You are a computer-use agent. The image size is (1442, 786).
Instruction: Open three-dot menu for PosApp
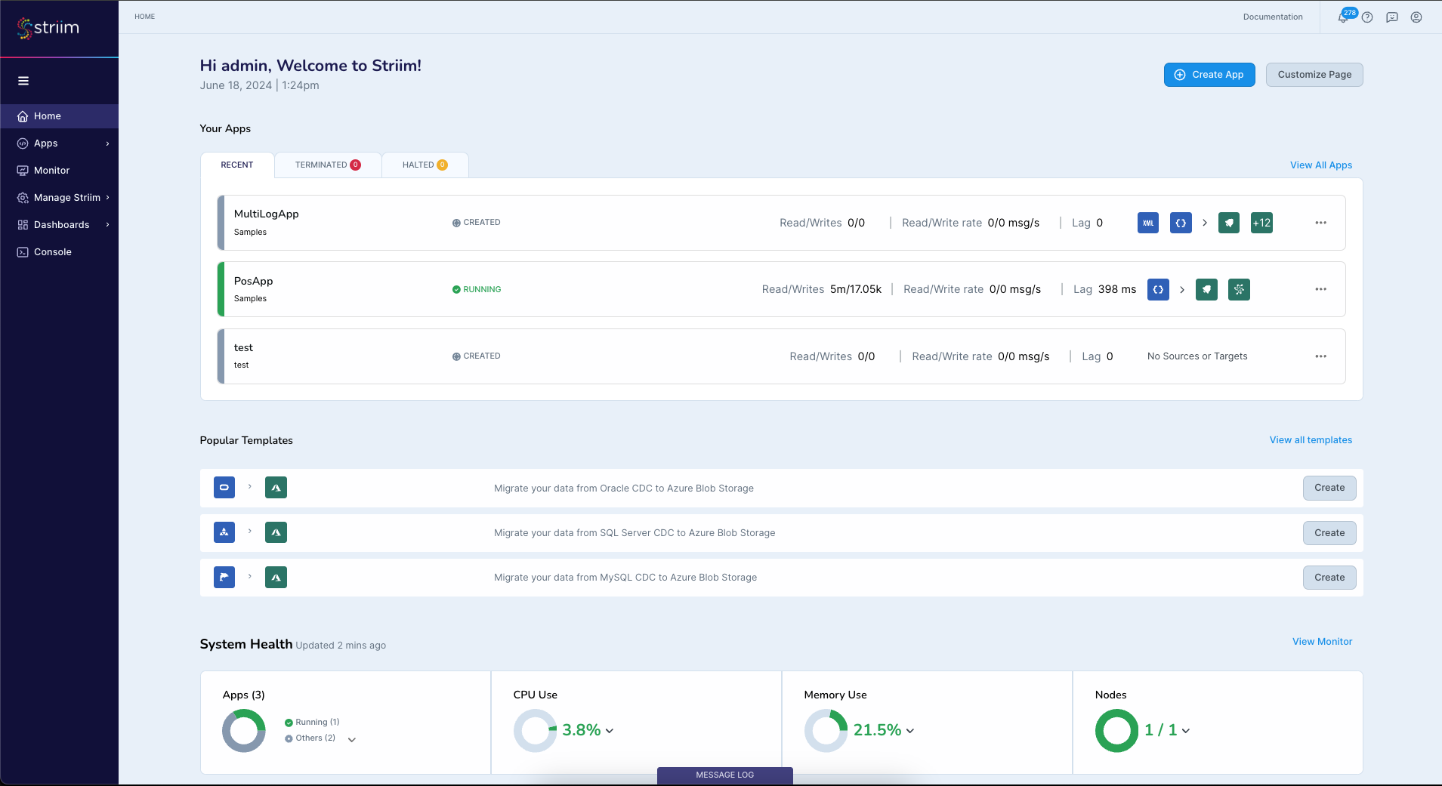tap(1320, 289)
